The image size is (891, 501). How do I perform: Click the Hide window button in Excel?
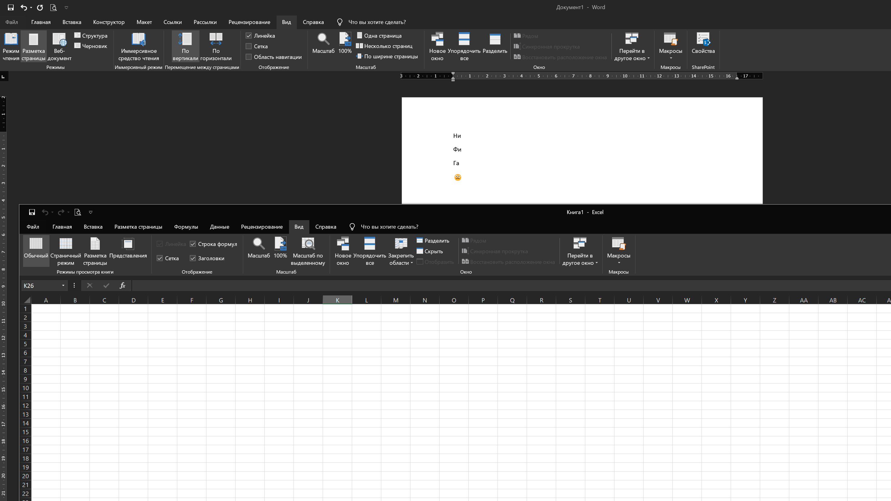(430, 251)
